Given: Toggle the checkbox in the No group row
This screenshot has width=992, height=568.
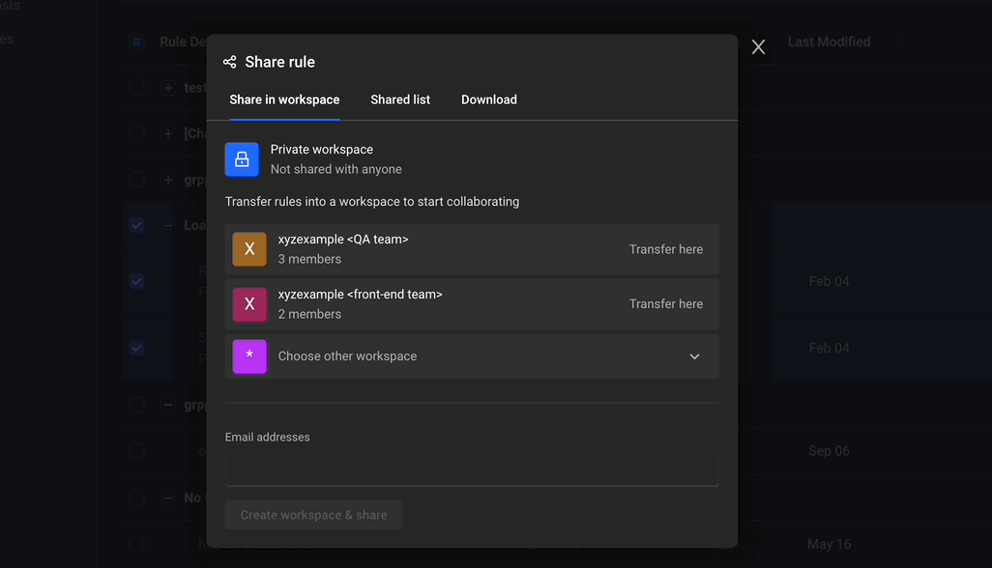Looking at the screenshot, I should click(136, 497).
